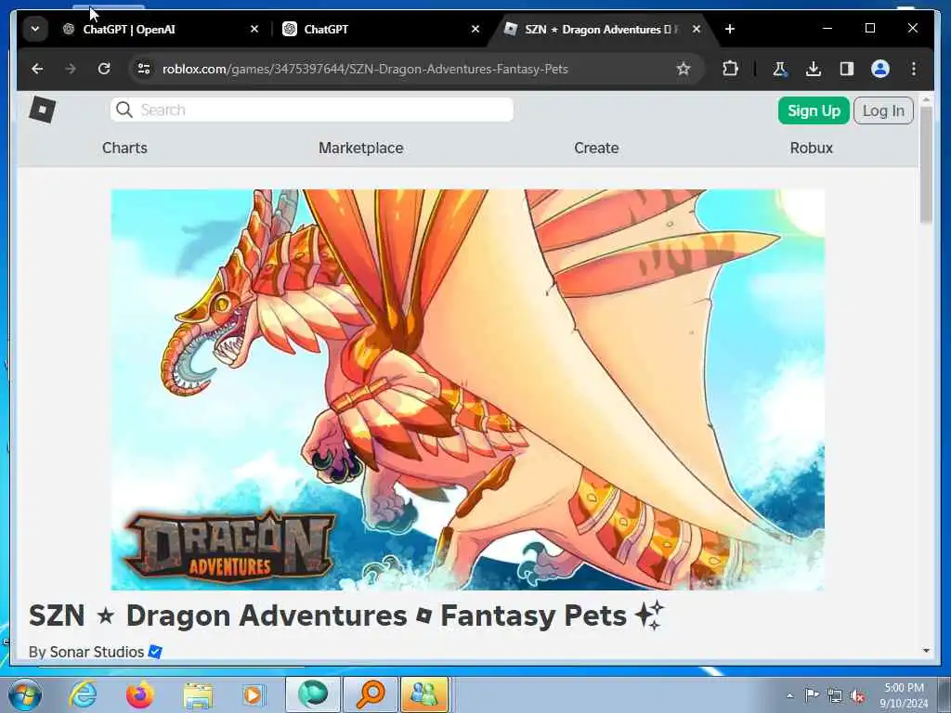This screenshot has width=951, height=713.
Task: Go forward to the next page
Action: pos(71,69)
